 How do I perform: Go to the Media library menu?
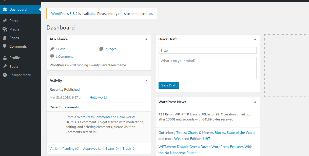click(20, 29)
